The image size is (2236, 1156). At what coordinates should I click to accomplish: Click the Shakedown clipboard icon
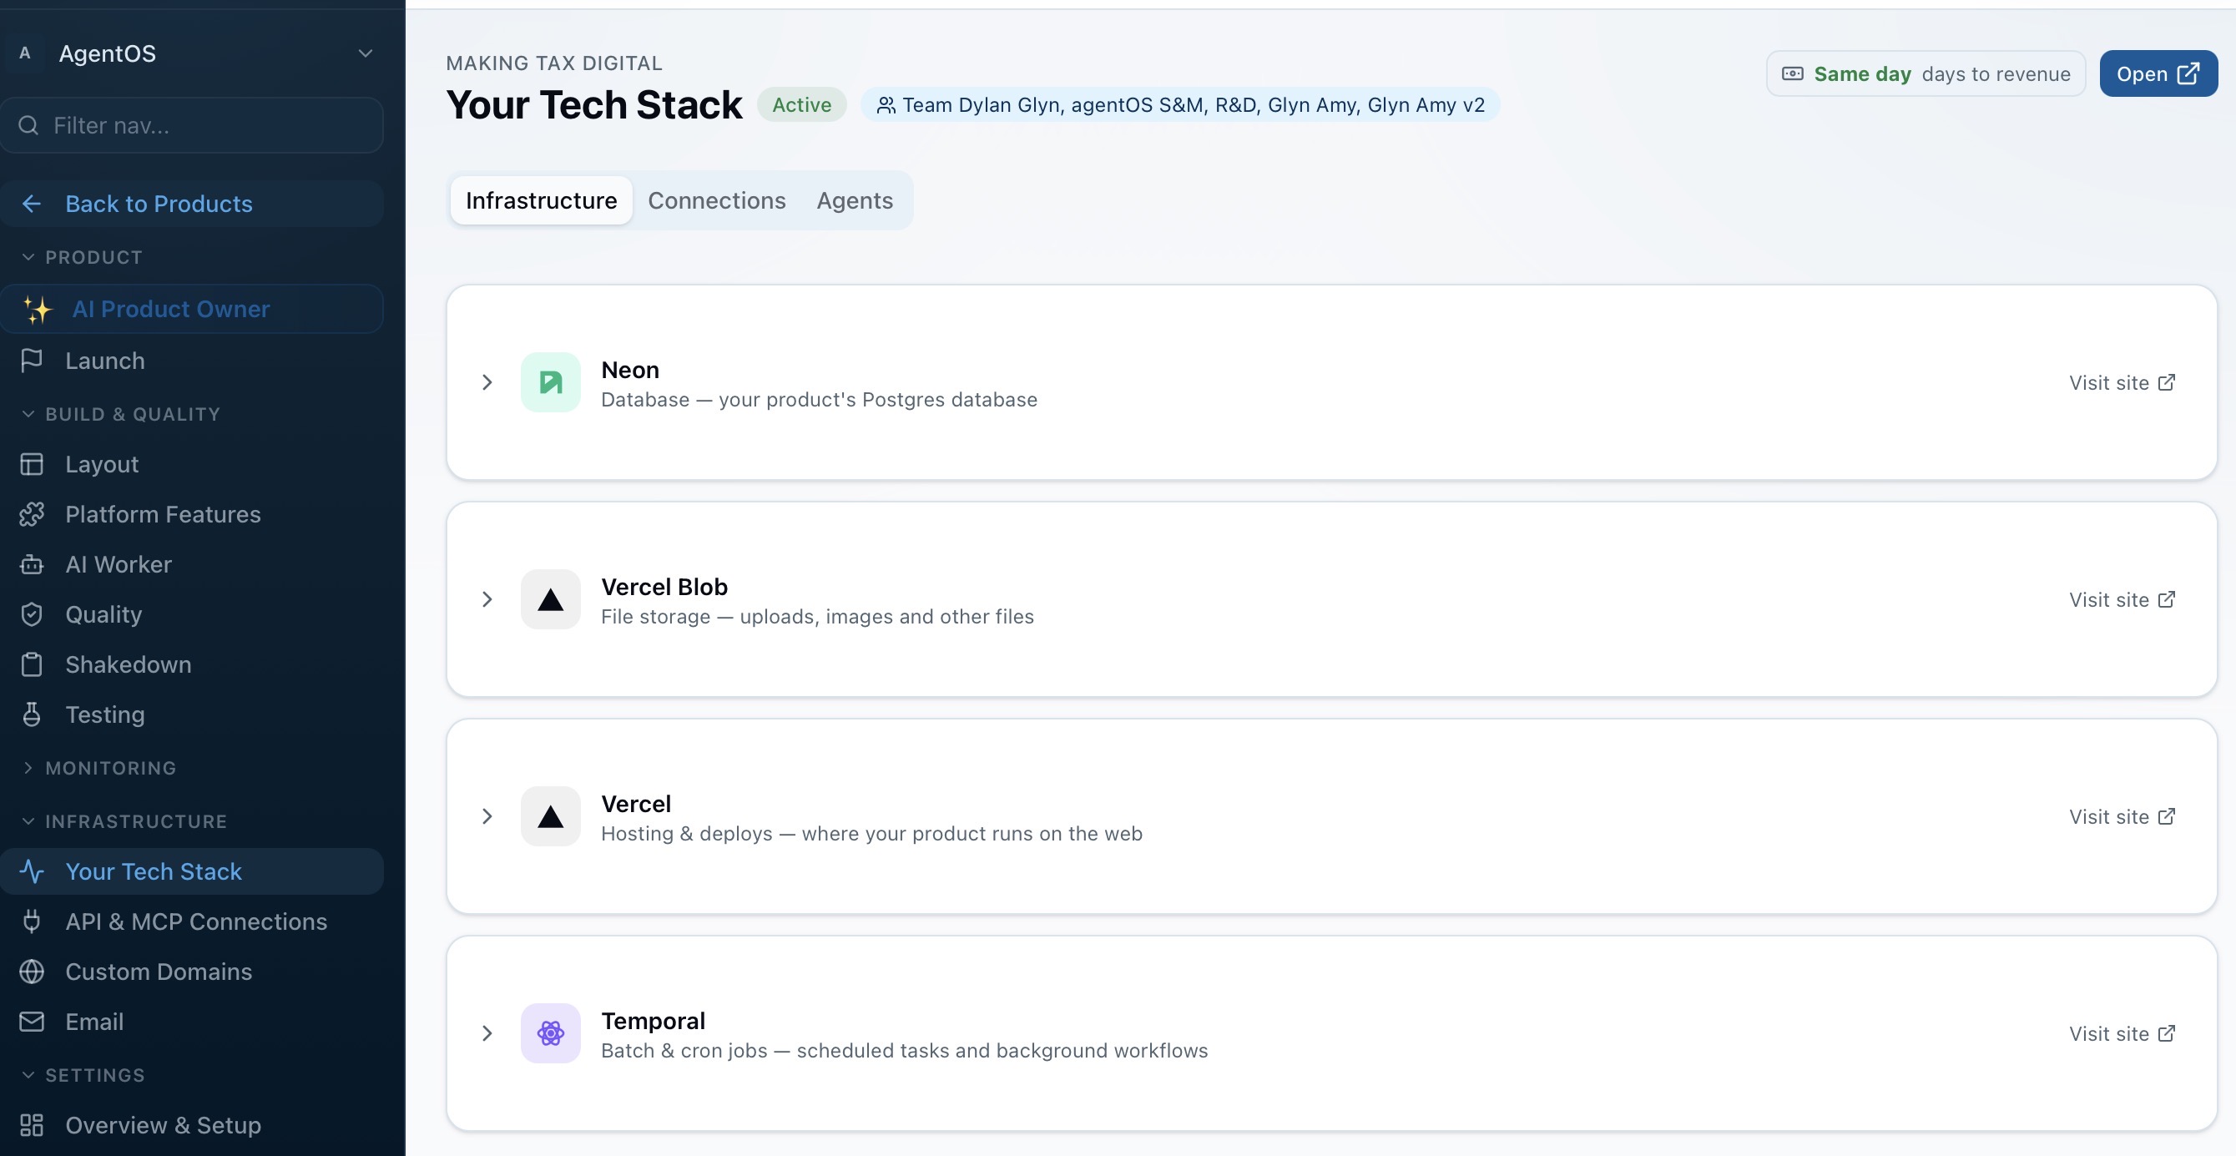coord(31,664)
